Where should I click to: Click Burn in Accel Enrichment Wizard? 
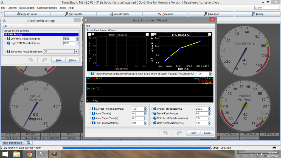tap(193, 133)
